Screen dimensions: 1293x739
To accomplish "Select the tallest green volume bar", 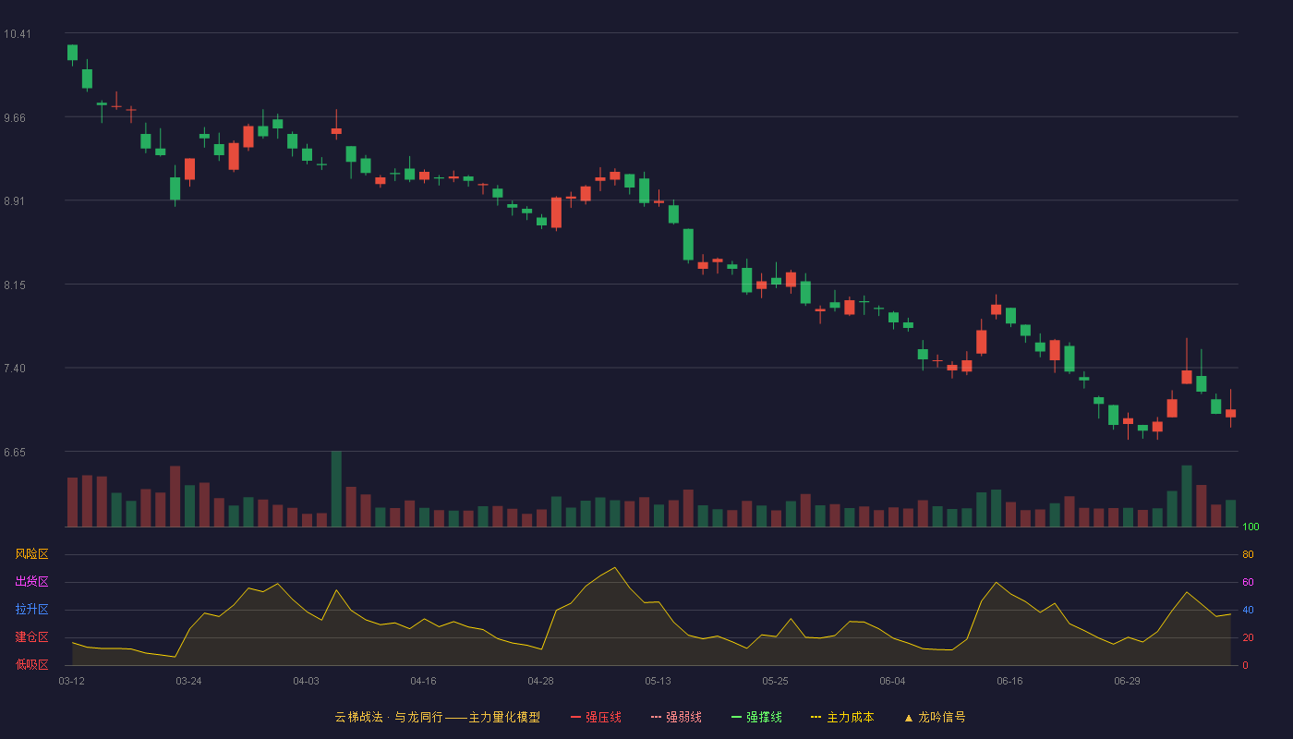I will click(x=336, y=490).
